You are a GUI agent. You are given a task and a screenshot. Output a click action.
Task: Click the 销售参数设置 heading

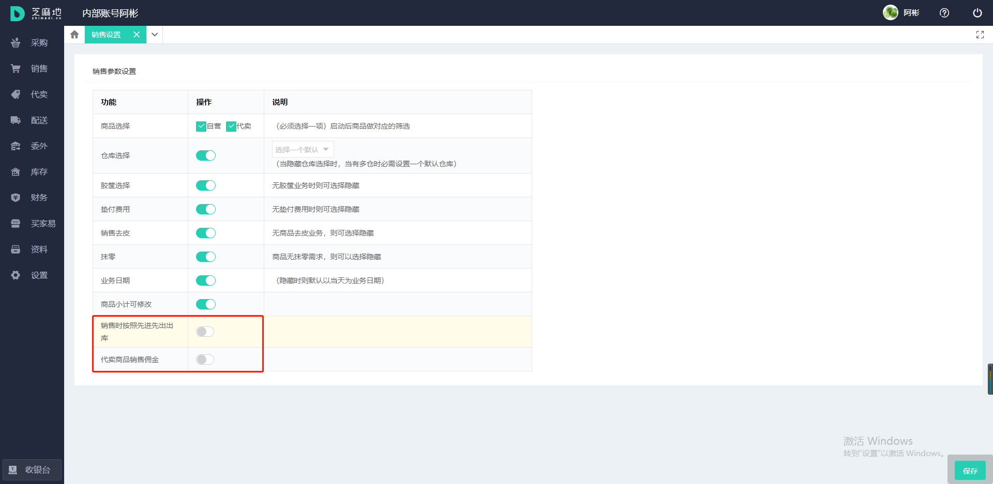pyautogui.click(x=114, y=71)
